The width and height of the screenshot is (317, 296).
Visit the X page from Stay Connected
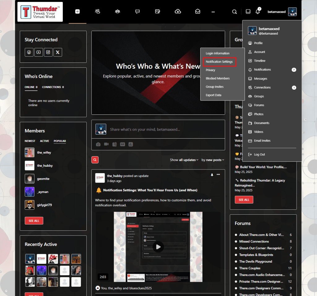pos(58,52)
